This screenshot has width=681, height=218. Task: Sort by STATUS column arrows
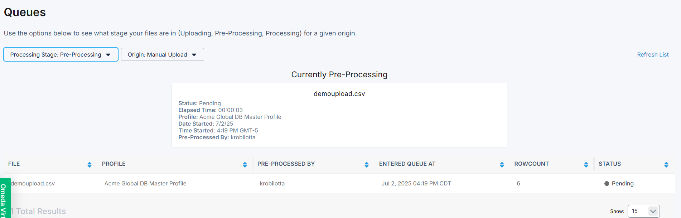tap(666, 165)
